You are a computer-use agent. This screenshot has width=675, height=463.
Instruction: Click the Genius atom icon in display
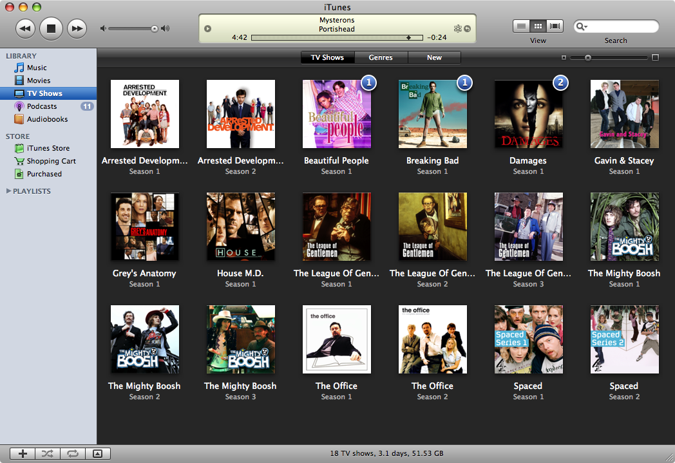tap(457, 29)
